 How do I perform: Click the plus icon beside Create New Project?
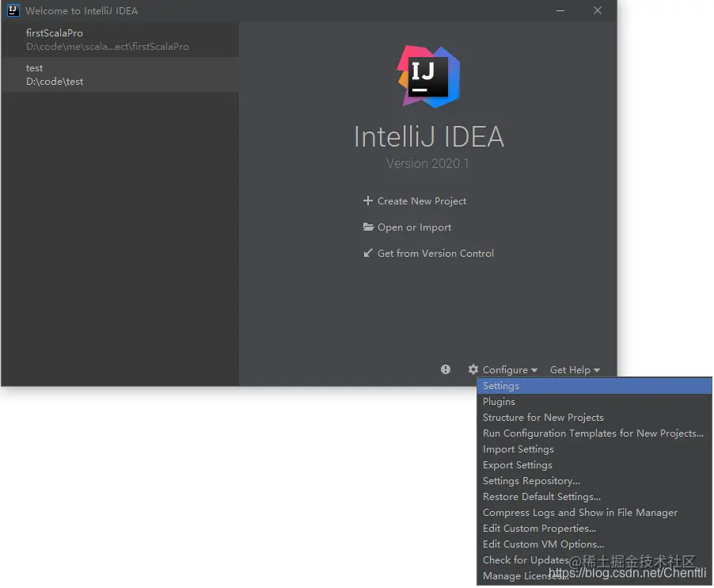(x=368, y=200)
